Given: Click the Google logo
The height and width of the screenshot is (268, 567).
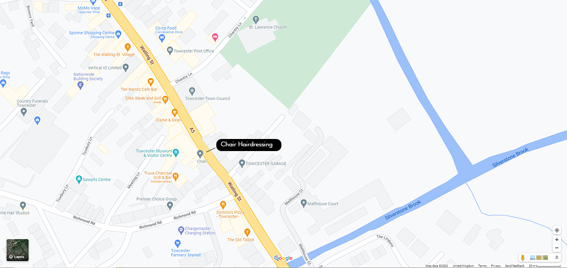Looking at the screenshot, I should (x=283, y=258).
